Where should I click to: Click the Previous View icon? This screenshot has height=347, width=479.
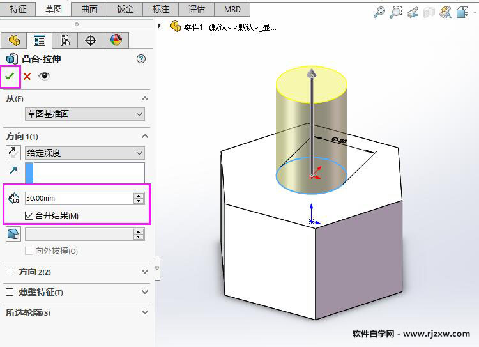pyautogui.click(x=413, y=13)
